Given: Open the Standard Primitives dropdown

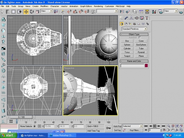Looking at the screenshot, I should [134, 29].
